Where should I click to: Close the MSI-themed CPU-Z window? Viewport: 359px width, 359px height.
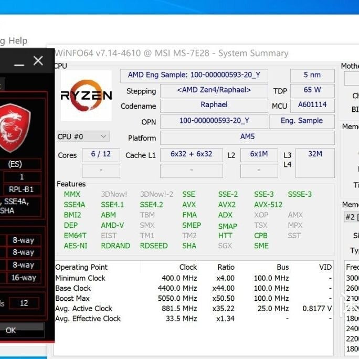pyautogui.click(x=38, y=61)
